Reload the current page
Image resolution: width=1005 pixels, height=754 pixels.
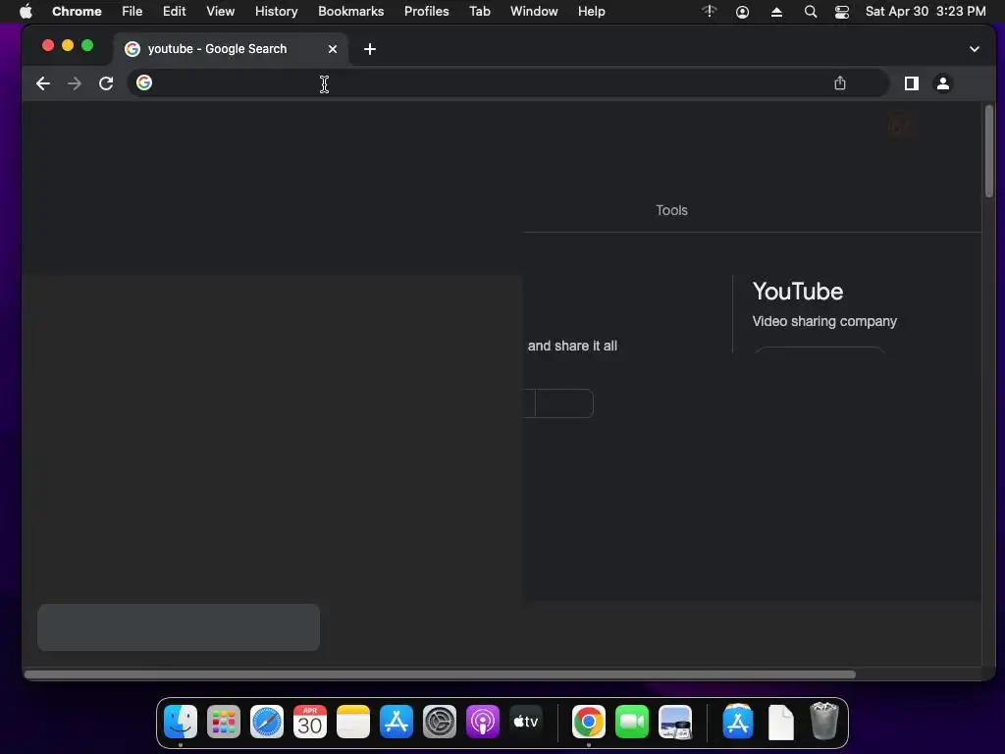click(106, 83)
